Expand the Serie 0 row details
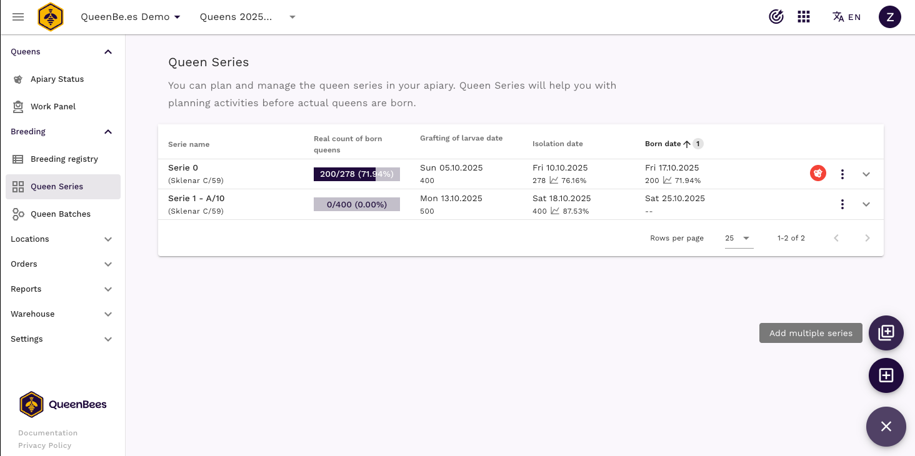Viewport: 915px width, 456px height. click(866, 174)
